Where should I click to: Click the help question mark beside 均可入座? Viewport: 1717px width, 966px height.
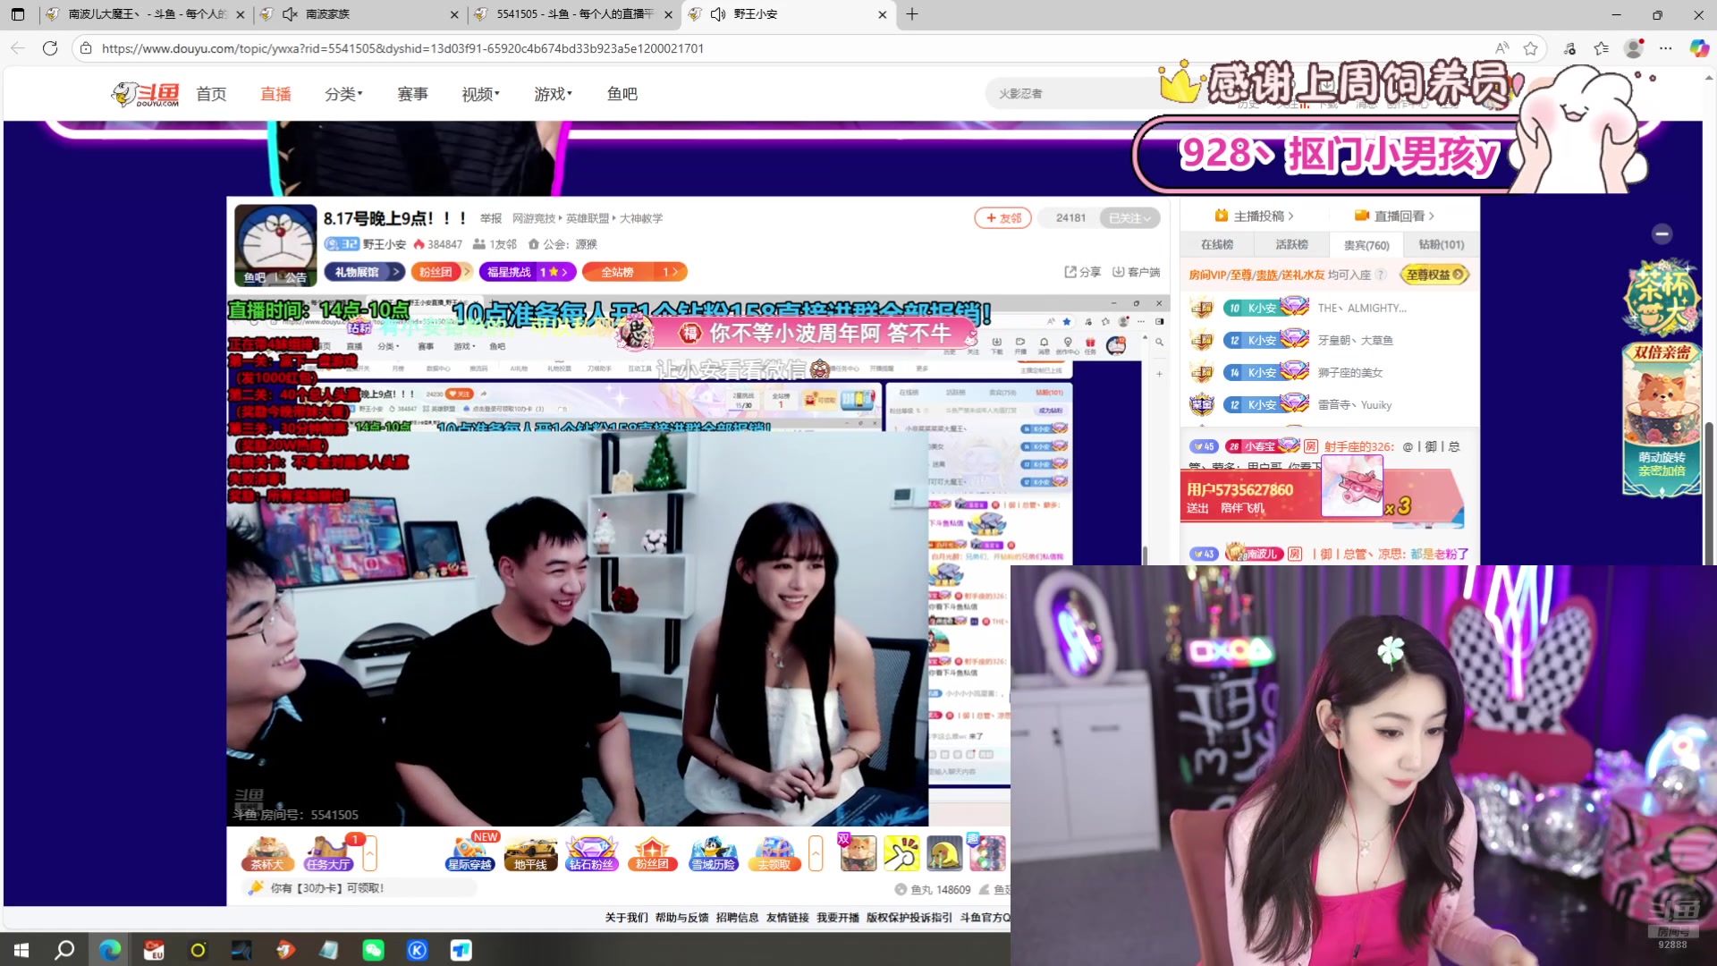coord(1381,275)
